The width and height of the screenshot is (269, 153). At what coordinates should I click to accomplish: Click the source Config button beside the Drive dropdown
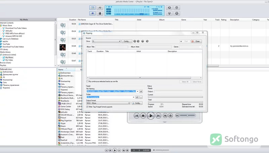point(127,41)
